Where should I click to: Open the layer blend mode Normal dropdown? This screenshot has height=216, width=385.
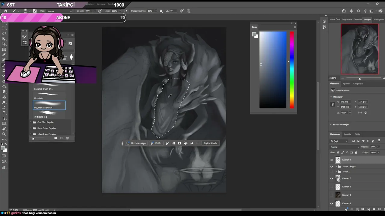point(344,147)
